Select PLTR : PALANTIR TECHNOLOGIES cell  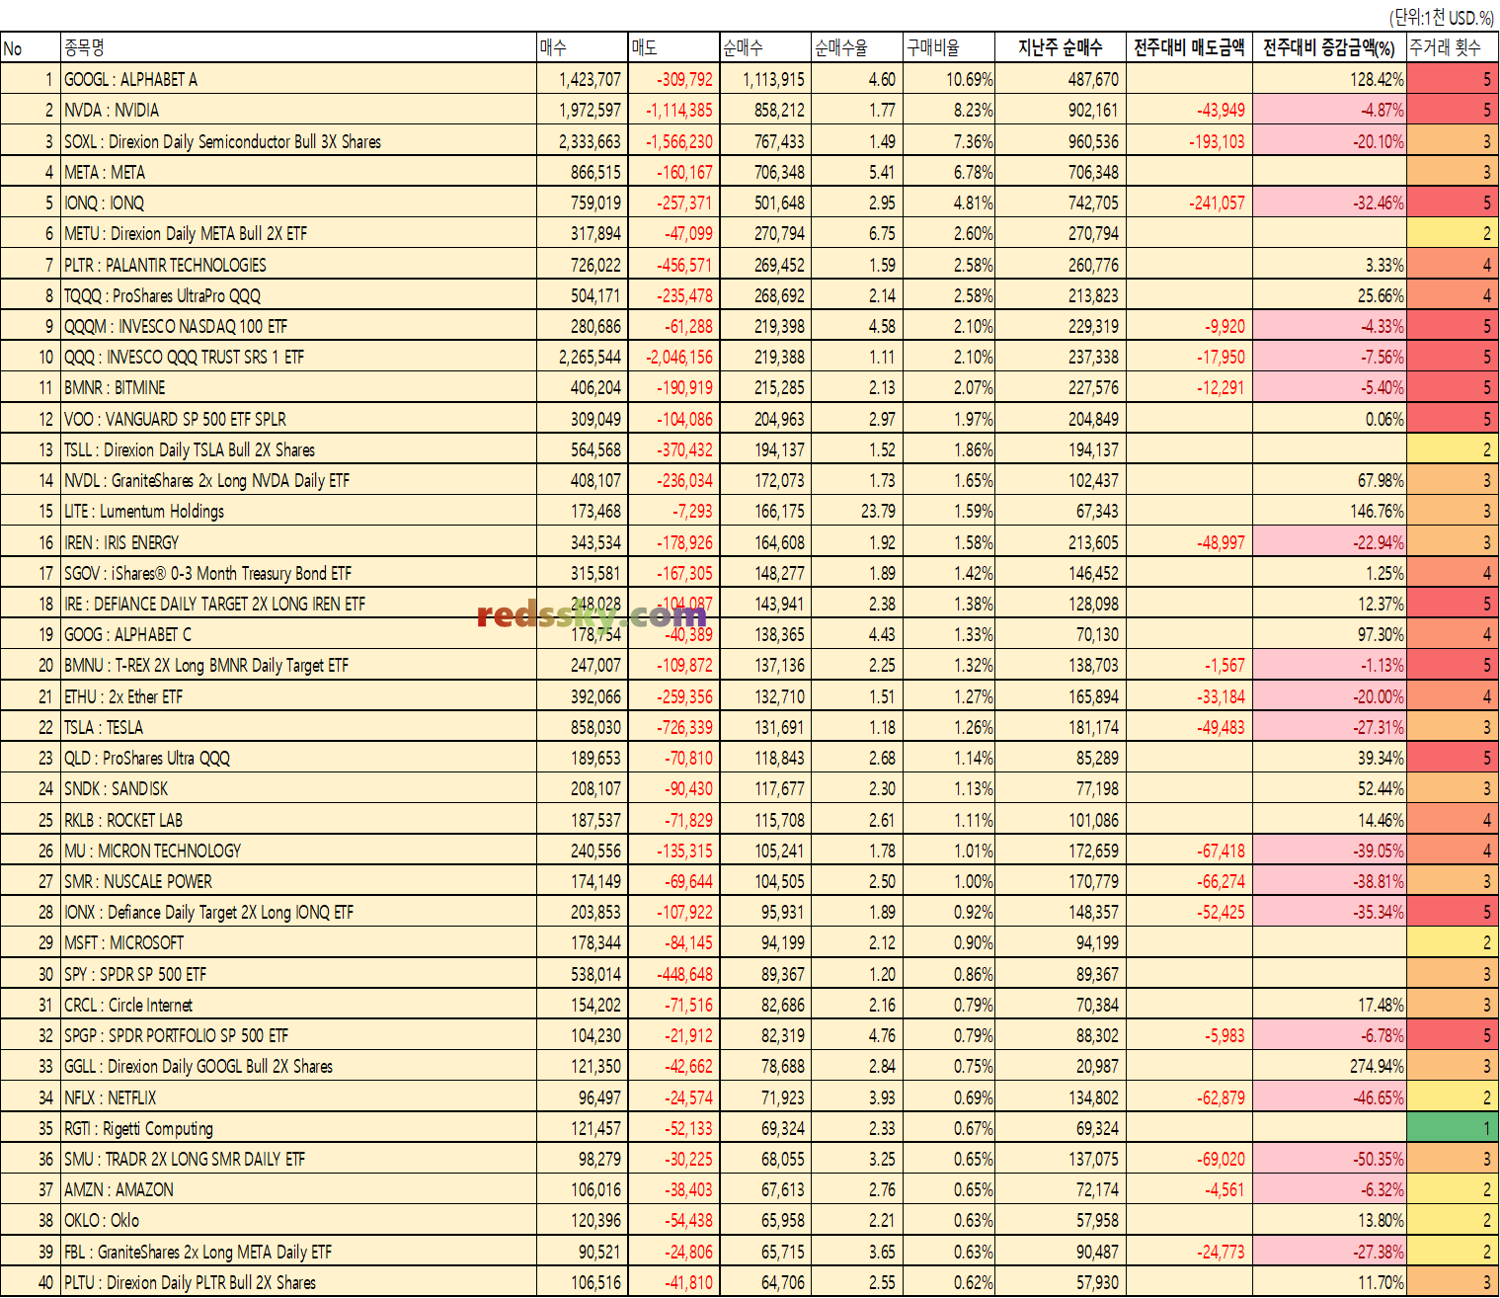[298, 265]
